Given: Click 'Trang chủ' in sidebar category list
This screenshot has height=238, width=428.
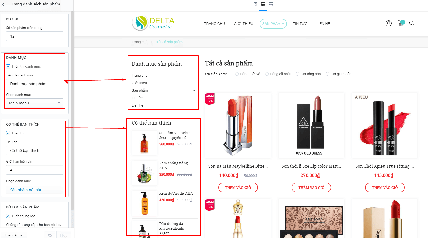Looking at the screenshot, I should (x=140, y=75).
